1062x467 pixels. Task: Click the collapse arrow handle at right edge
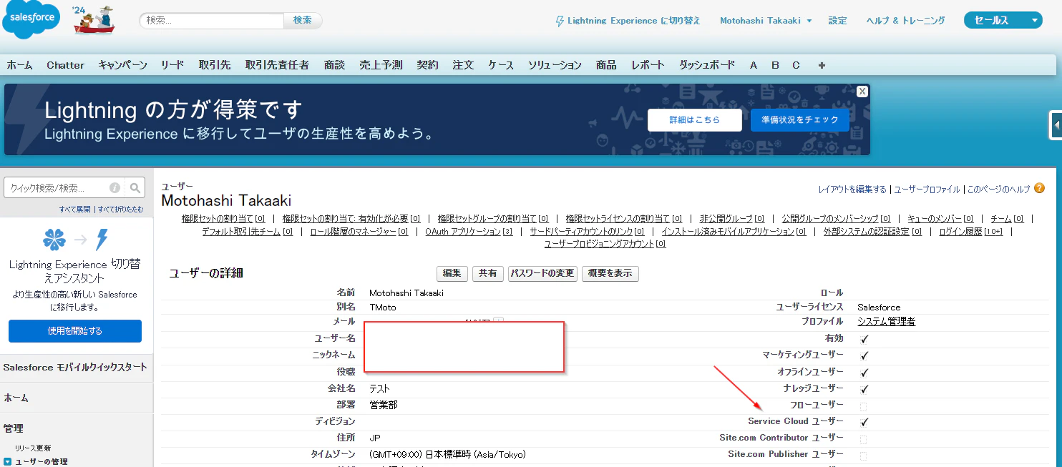(1056, 125)
